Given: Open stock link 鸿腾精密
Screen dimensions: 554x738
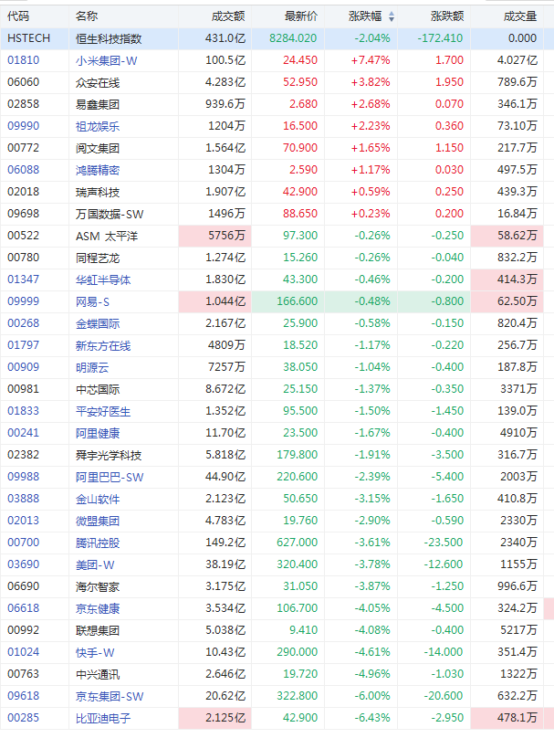Looking at the screenshot, I should [98, 170].
